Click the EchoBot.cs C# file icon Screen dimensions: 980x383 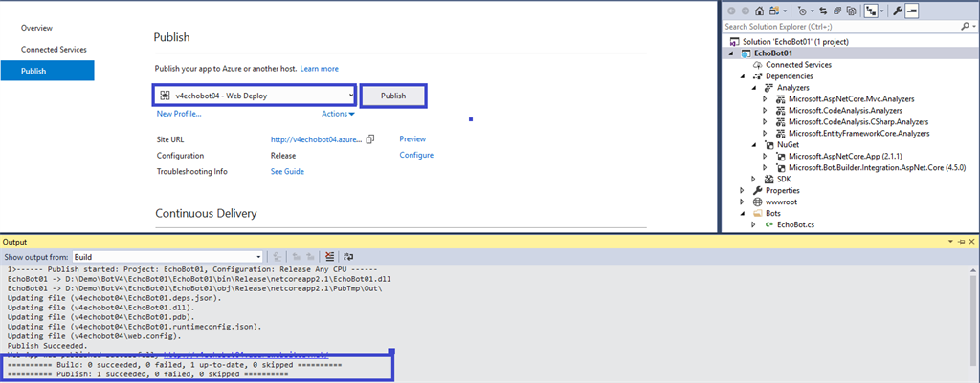(770, 224)
